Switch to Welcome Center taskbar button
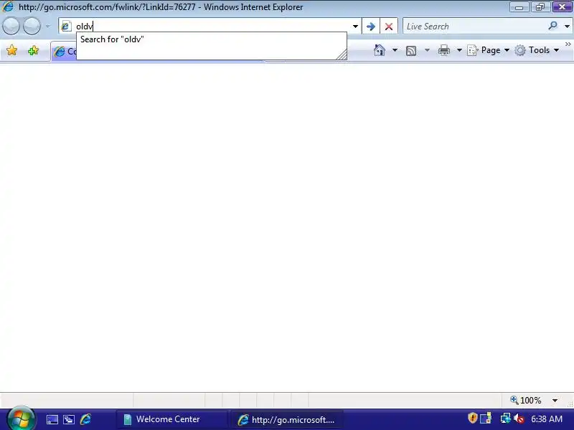The image size is (574, 430). click(171, 419)
